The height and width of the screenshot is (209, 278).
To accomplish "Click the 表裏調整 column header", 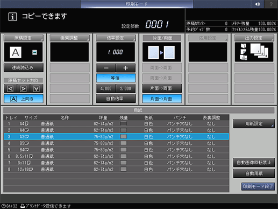I will [x=211, y=117].
